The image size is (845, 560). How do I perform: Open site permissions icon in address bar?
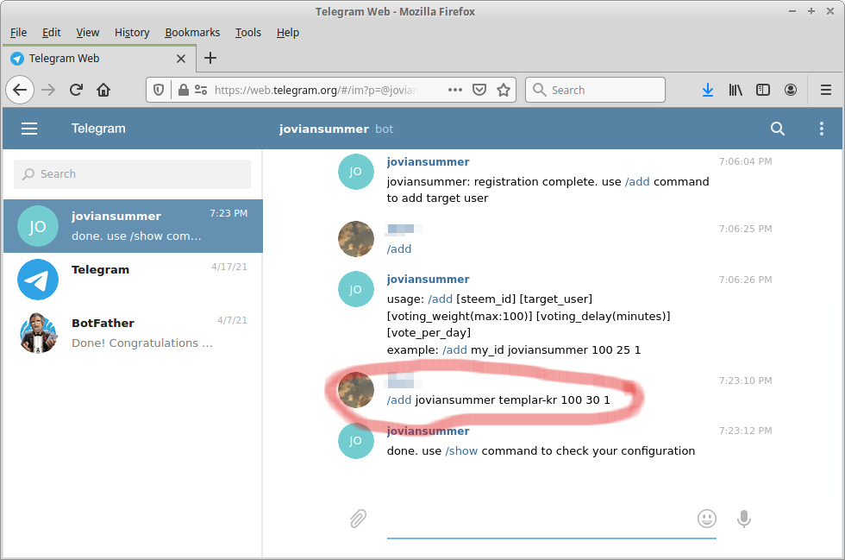[201, 90]
